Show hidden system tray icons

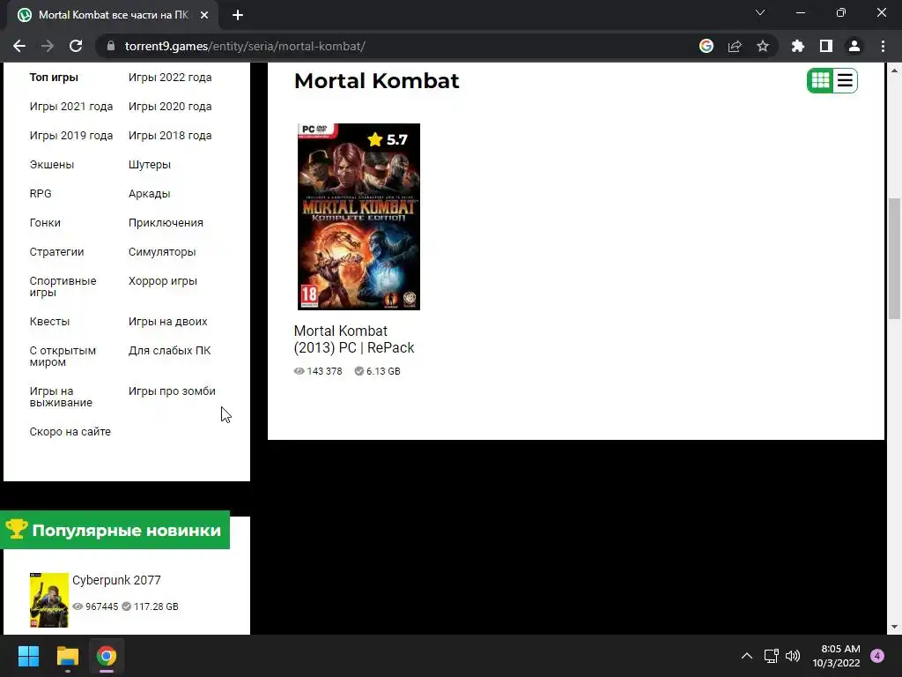(x=747, y=656)
